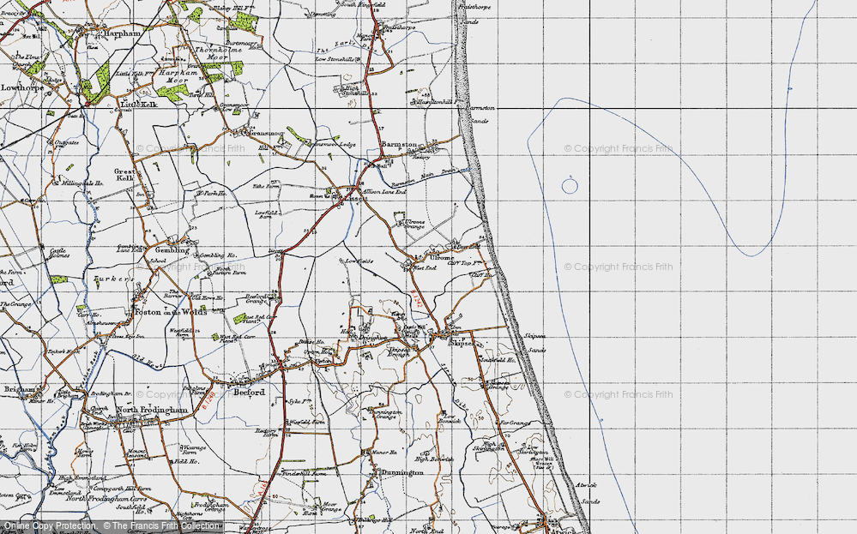Click the Manor Ho. label near Dunnington

385,453
